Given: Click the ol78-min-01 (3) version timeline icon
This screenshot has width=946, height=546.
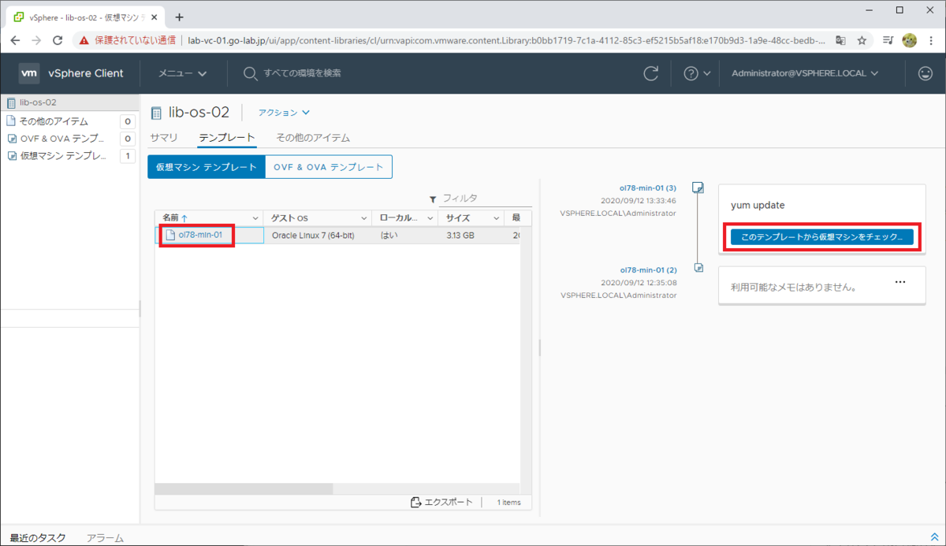Looking at the screenshot, I should pos(698,188).
